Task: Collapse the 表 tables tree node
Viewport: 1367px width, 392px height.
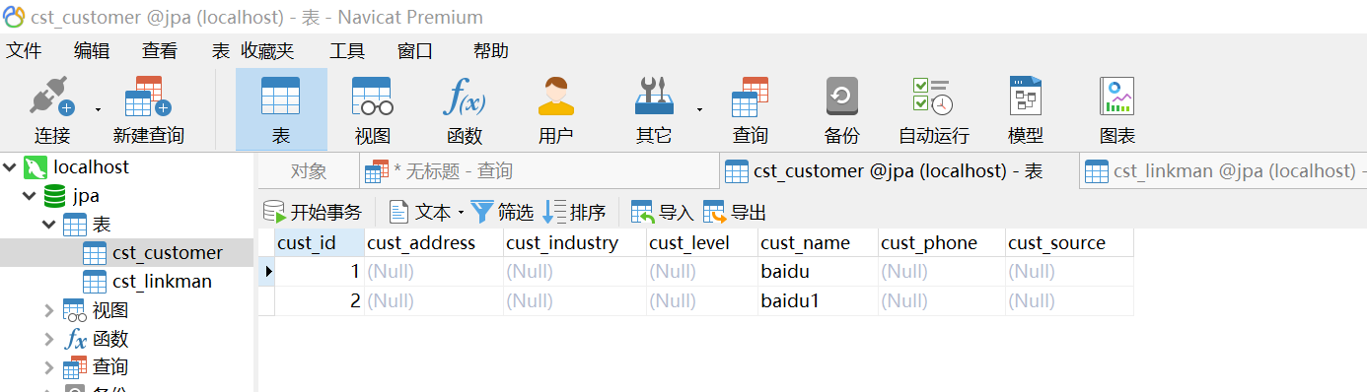Action: click(x=49, y=226)
